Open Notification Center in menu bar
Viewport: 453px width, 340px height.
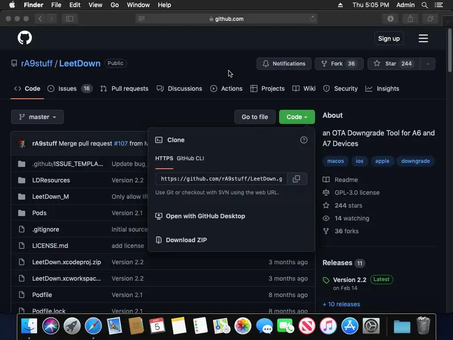point(439,5)
